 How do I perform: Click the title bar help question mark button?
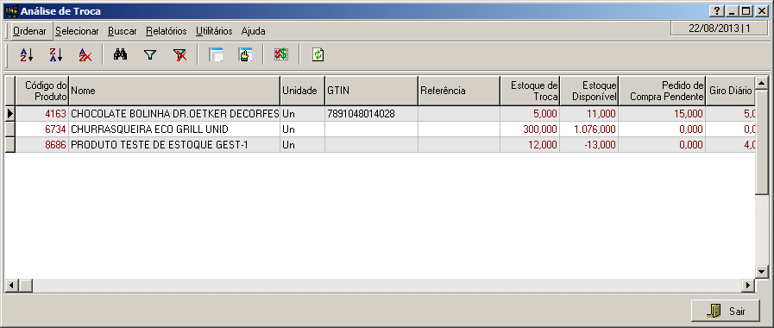[717, 11]
